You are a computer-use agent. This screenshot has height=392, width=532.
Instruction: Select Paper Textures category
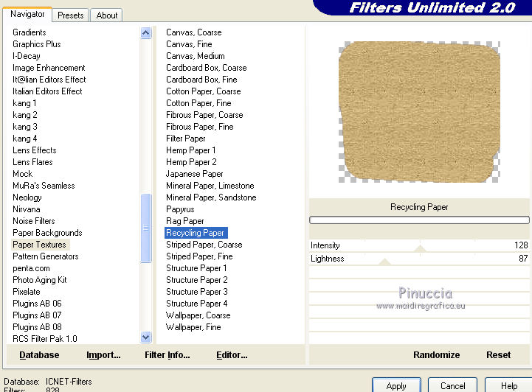tap(39, 245)
